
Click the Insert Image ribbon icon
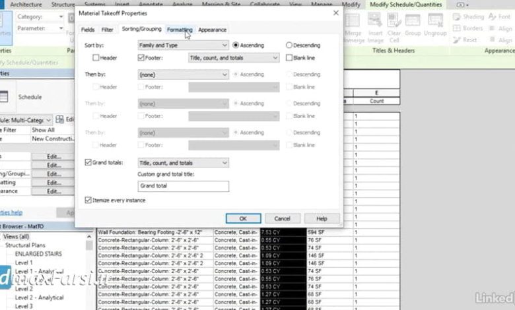[375, 20]
